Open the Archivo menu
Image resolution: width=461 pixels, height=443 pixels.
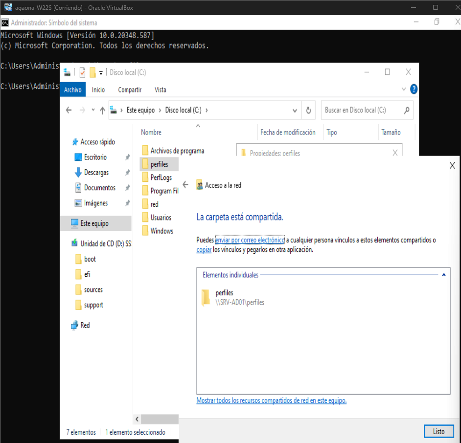73,89
